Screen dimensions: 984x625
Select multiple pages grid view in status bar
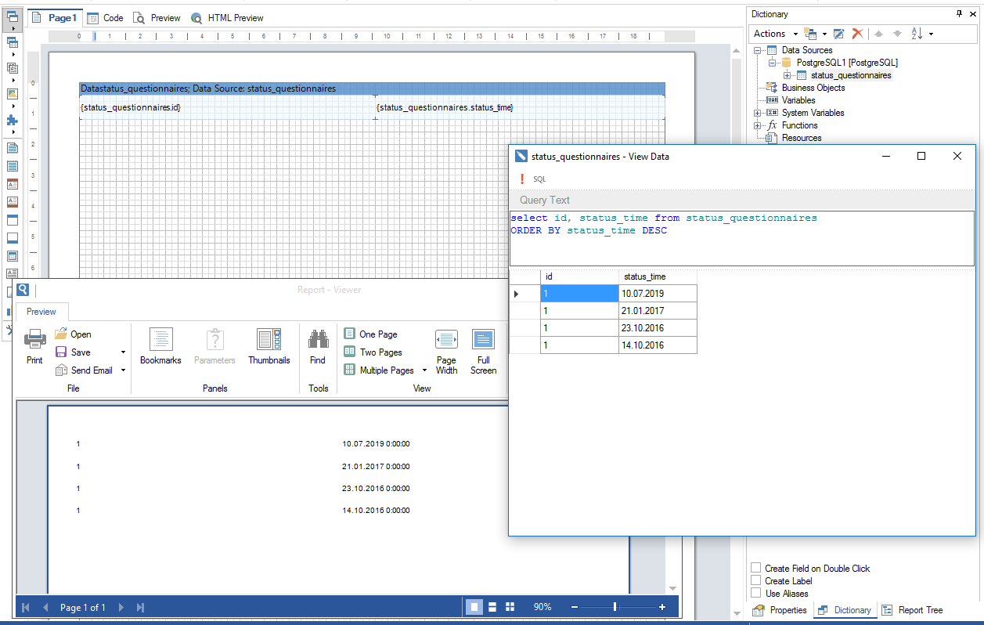[510, 607]
